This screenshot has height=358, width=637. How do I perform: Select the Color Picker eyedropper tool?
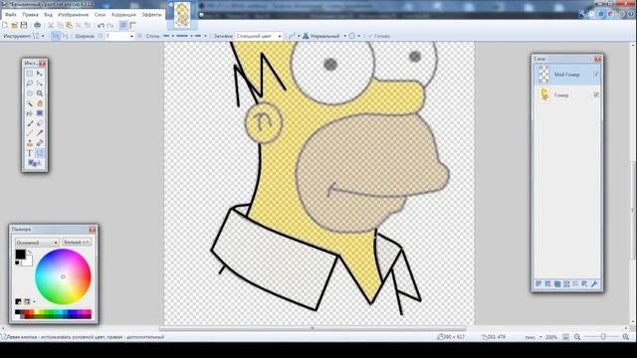tap(40, 133)
